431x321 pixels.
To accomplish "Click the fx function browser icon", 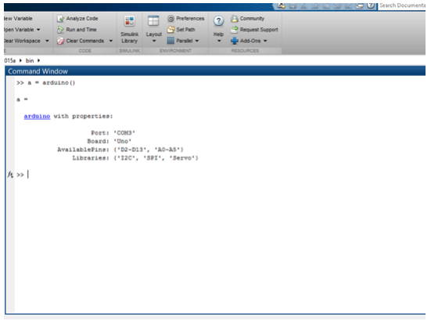I will click(x=10, y=175).
